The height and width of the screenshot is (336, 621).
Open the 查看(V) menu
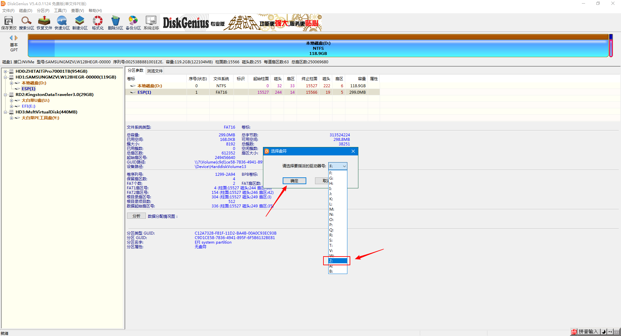(x=78, y=11)
